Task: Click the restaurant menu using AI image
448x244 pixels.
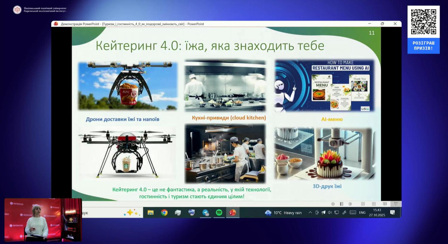Action: (x=325, y=86)
